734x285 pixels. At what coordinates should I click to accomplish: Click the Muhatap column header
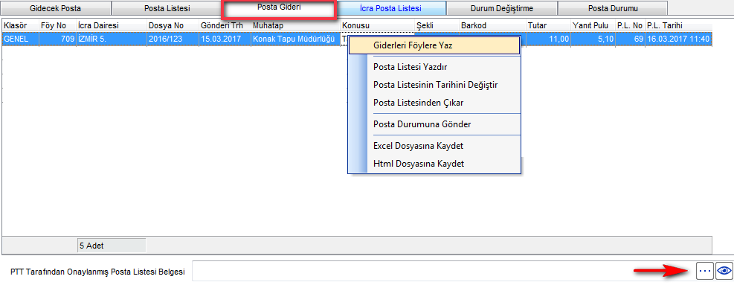(295, 26)
